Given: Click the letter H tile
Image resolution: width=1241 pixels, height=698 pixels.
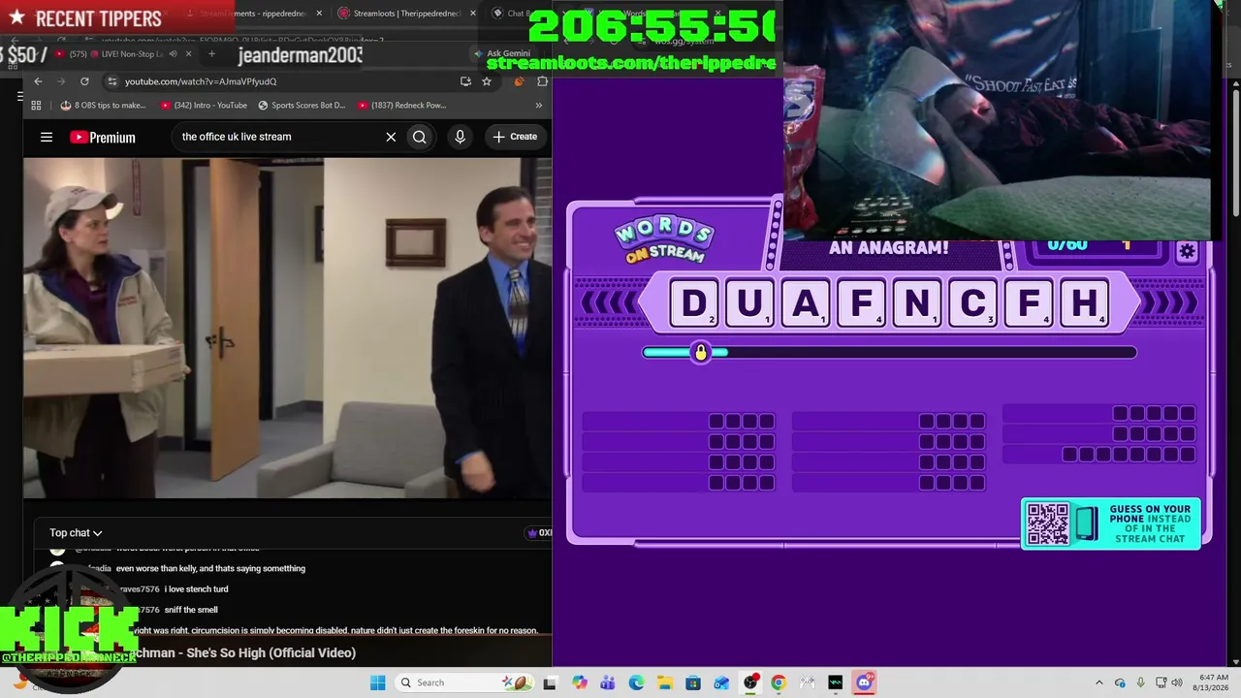Looking at the screenshot, I should (x=1085, y=303).
